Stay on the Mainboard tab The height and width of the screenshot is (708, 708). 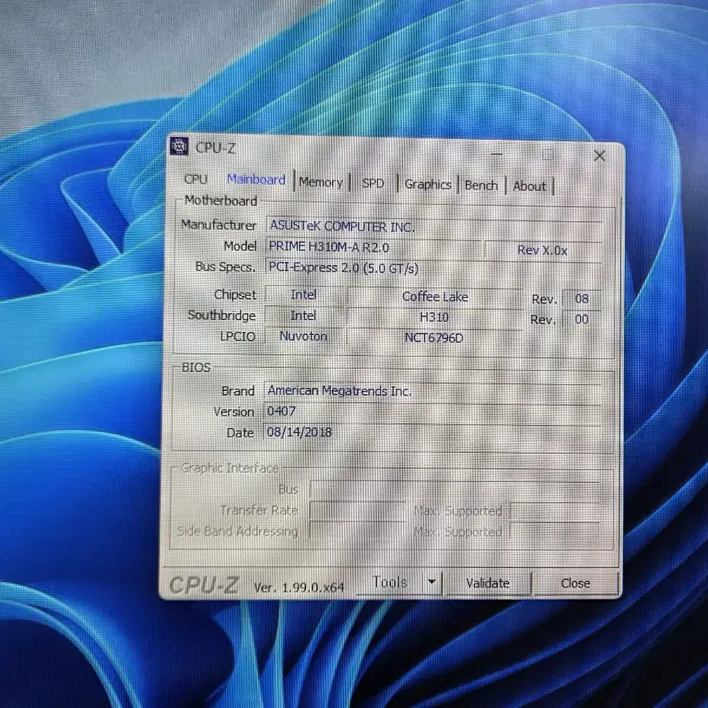tap(256, 179)
